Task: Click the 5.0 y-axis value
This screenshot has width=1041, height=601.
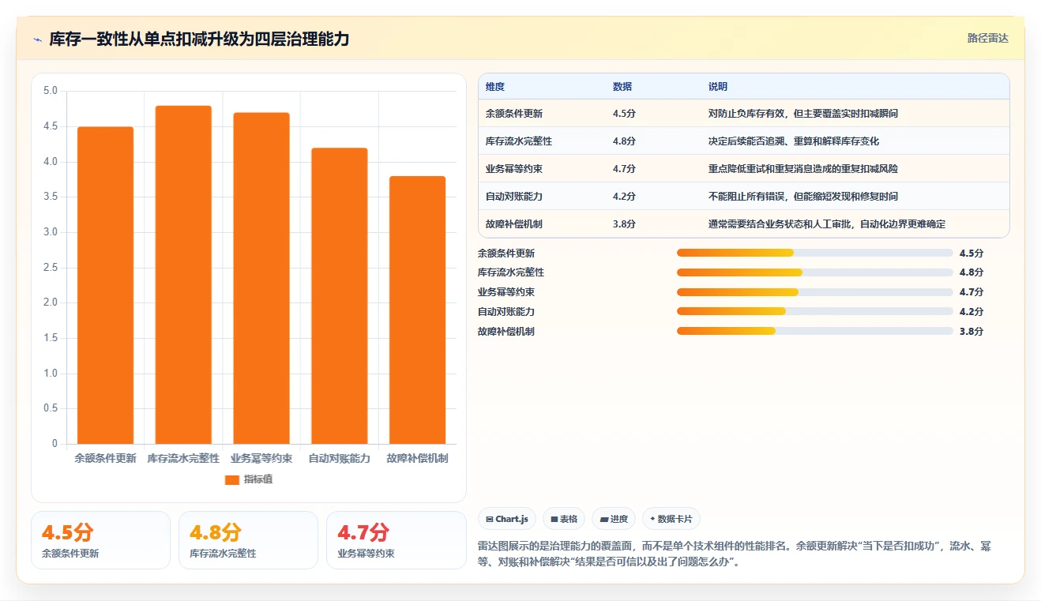Action: tap(50, 91)
